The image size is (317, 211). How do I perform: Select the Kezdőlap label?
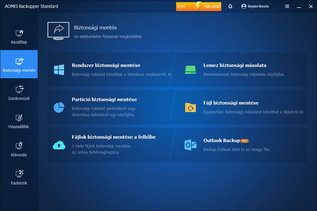19,42
